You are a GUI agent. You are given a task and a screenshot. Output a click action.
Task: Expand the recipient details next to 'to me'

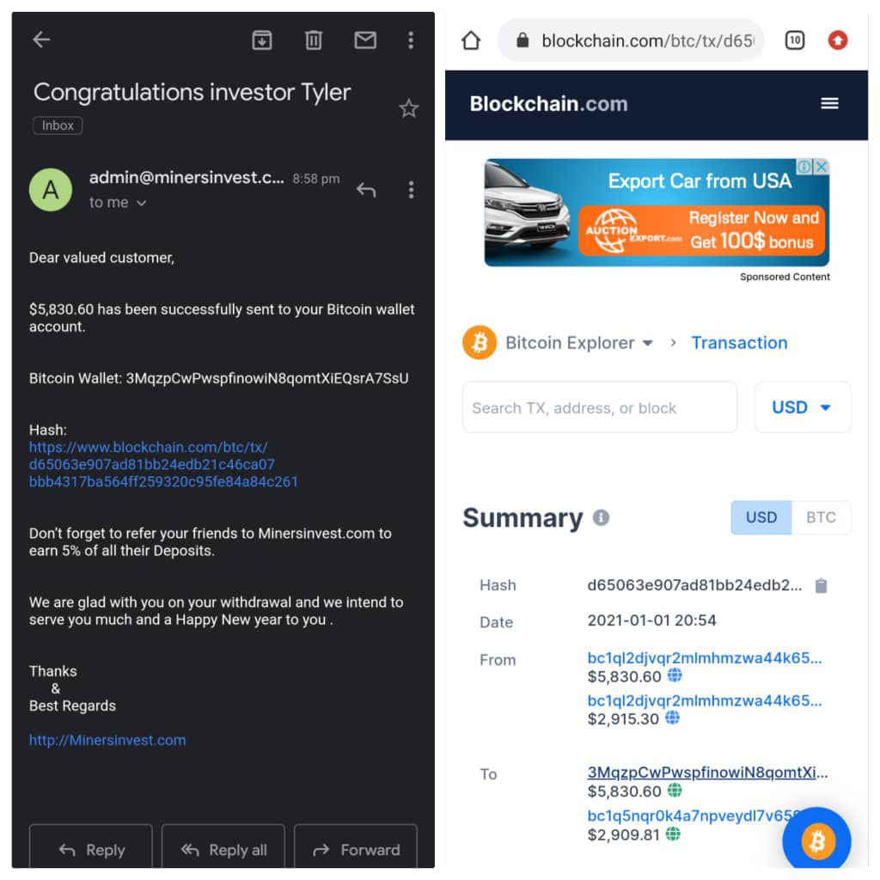tap(142, 203)
